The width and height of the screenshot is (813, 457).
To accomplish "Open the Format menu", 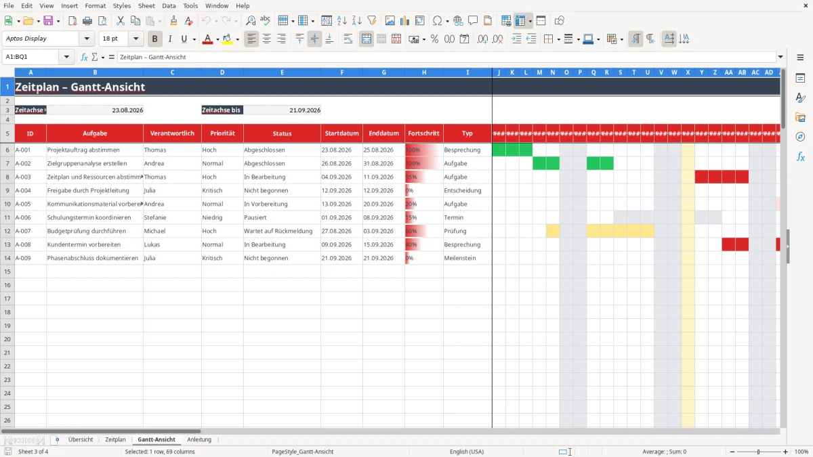I will pyautogui.click(x=96, y=5).
